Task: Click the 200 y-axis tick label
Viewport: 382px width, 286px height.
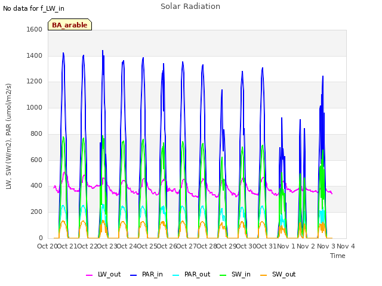Action: pyautogui.click(x=36, y=212)
